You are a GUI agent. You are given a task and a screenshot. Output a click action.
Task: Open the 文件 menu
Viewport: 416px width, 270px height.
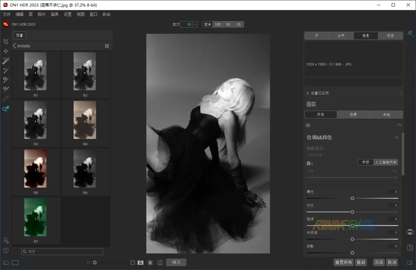6,14
